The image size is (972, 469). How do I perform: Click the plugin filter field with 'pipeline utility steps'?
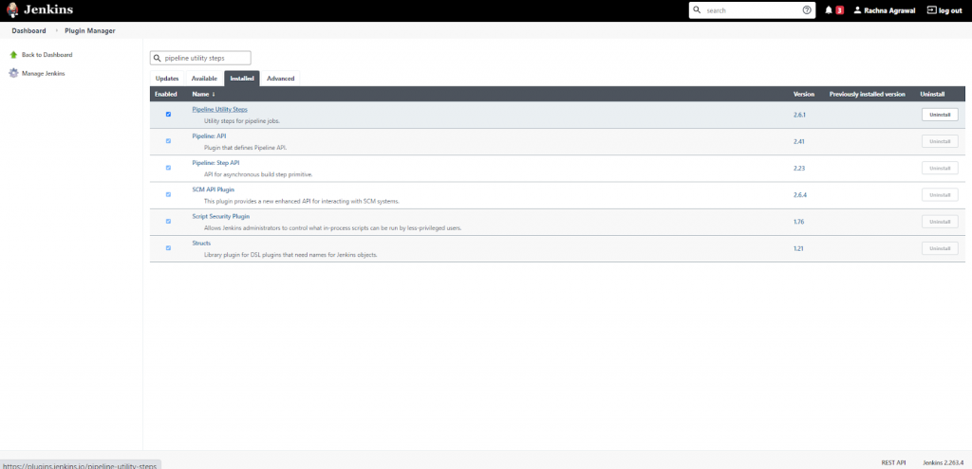(x=200, y=58)
